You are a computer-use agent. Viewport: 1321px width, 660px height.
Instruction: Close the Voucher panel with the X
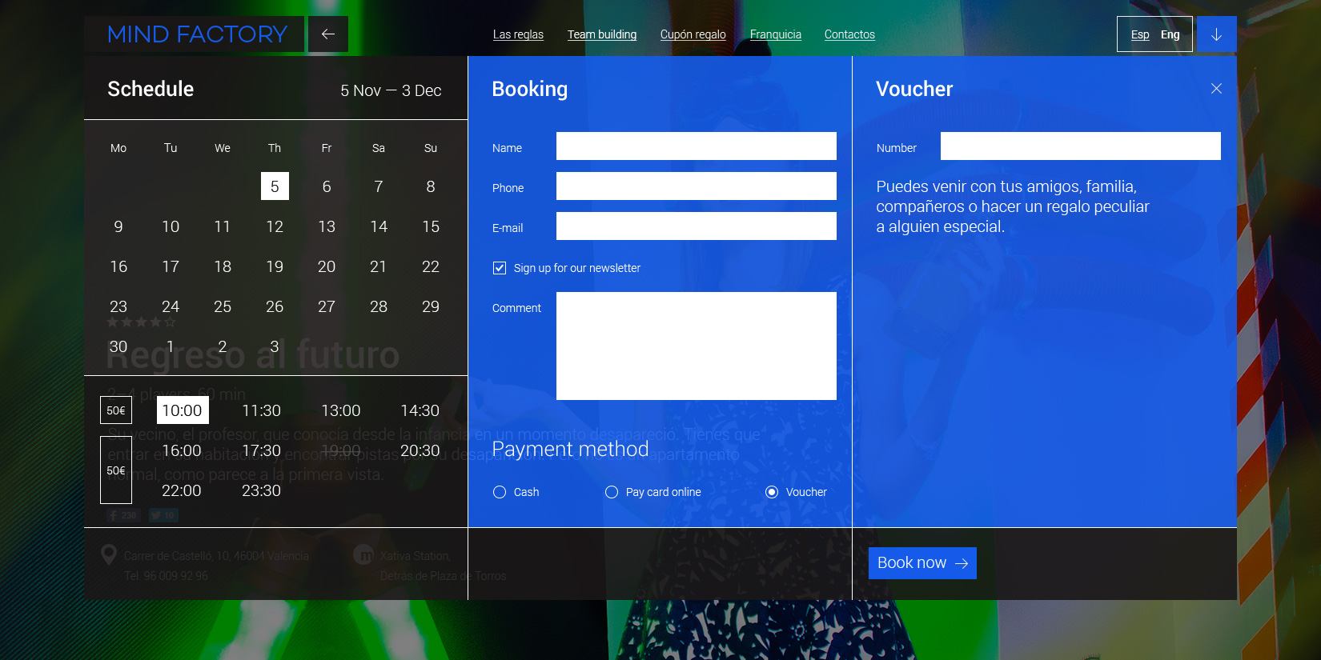[x=1216, y=89]
